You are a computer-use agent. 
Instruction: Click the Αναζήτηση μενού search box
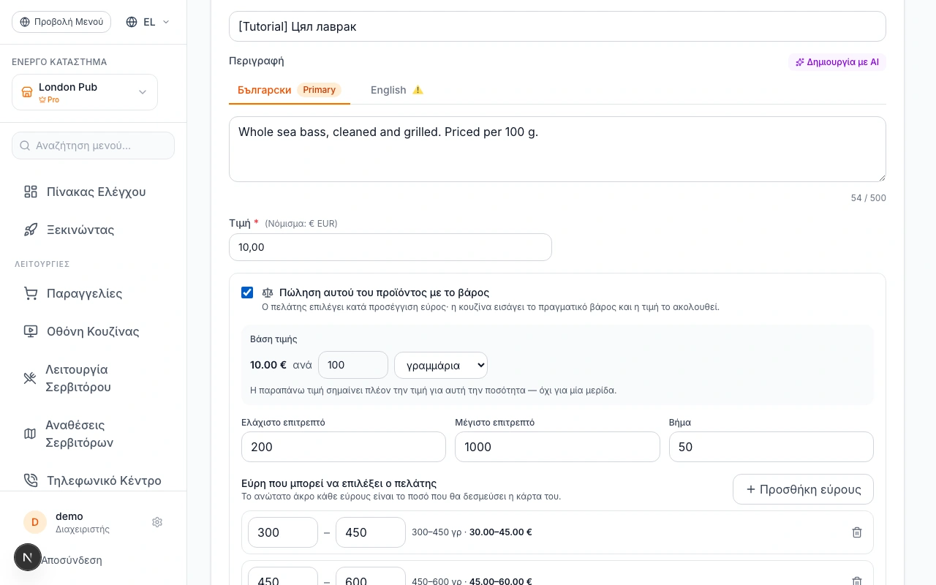93,146
